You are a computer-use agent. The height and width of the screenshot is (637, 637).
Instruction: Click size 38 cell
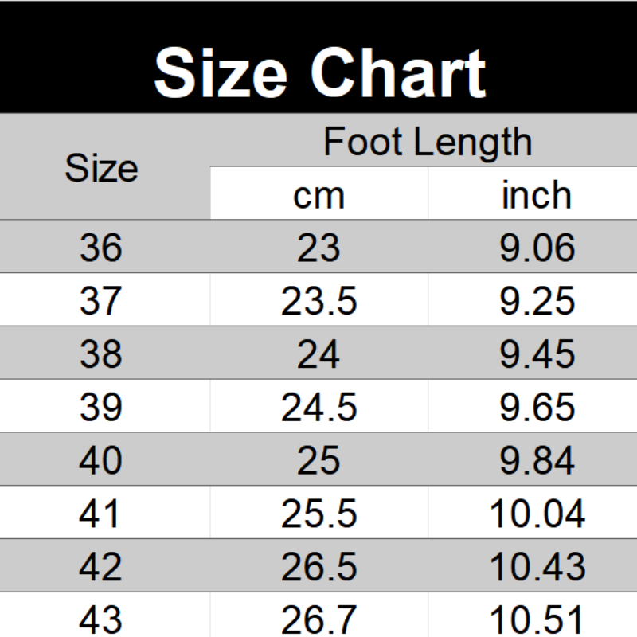[x=101, y=354]
